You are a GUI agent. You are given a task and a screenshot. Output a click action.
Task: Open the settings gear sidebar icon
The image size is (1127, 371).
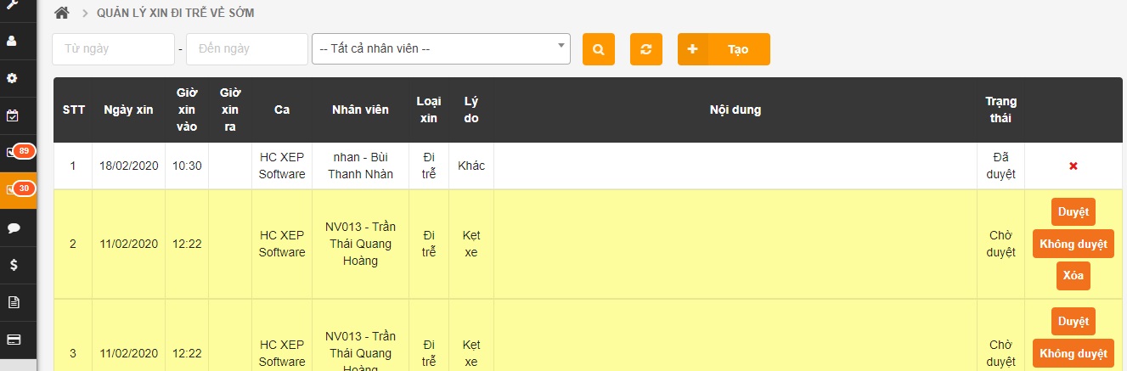pos(13,78)
